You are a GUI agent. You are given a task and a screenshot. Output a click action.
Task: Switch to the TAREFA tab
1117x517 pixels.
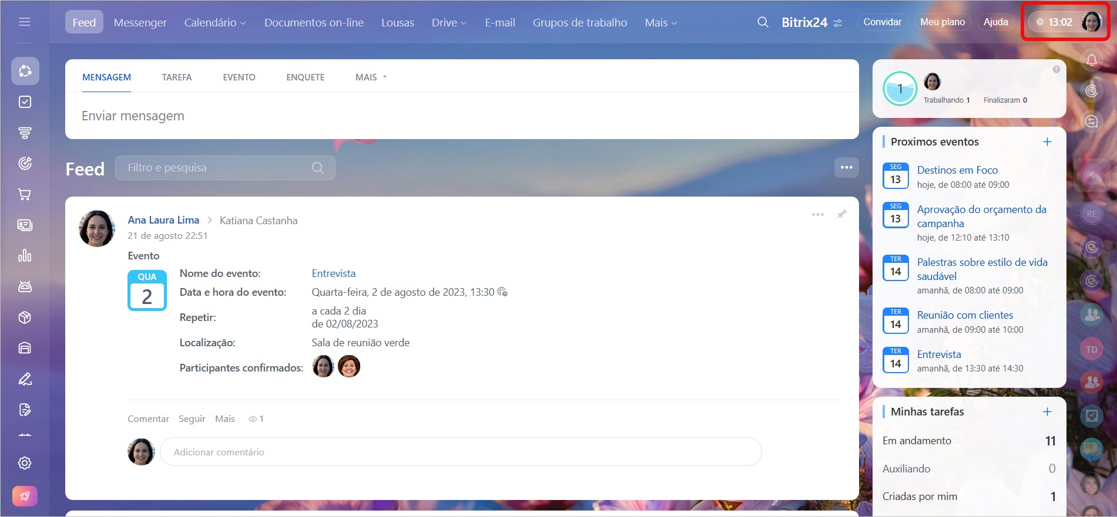click(177, 77)
